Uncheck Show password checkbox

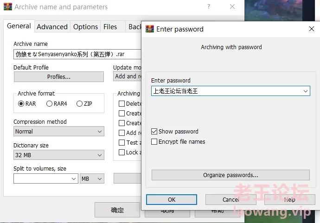154,131
